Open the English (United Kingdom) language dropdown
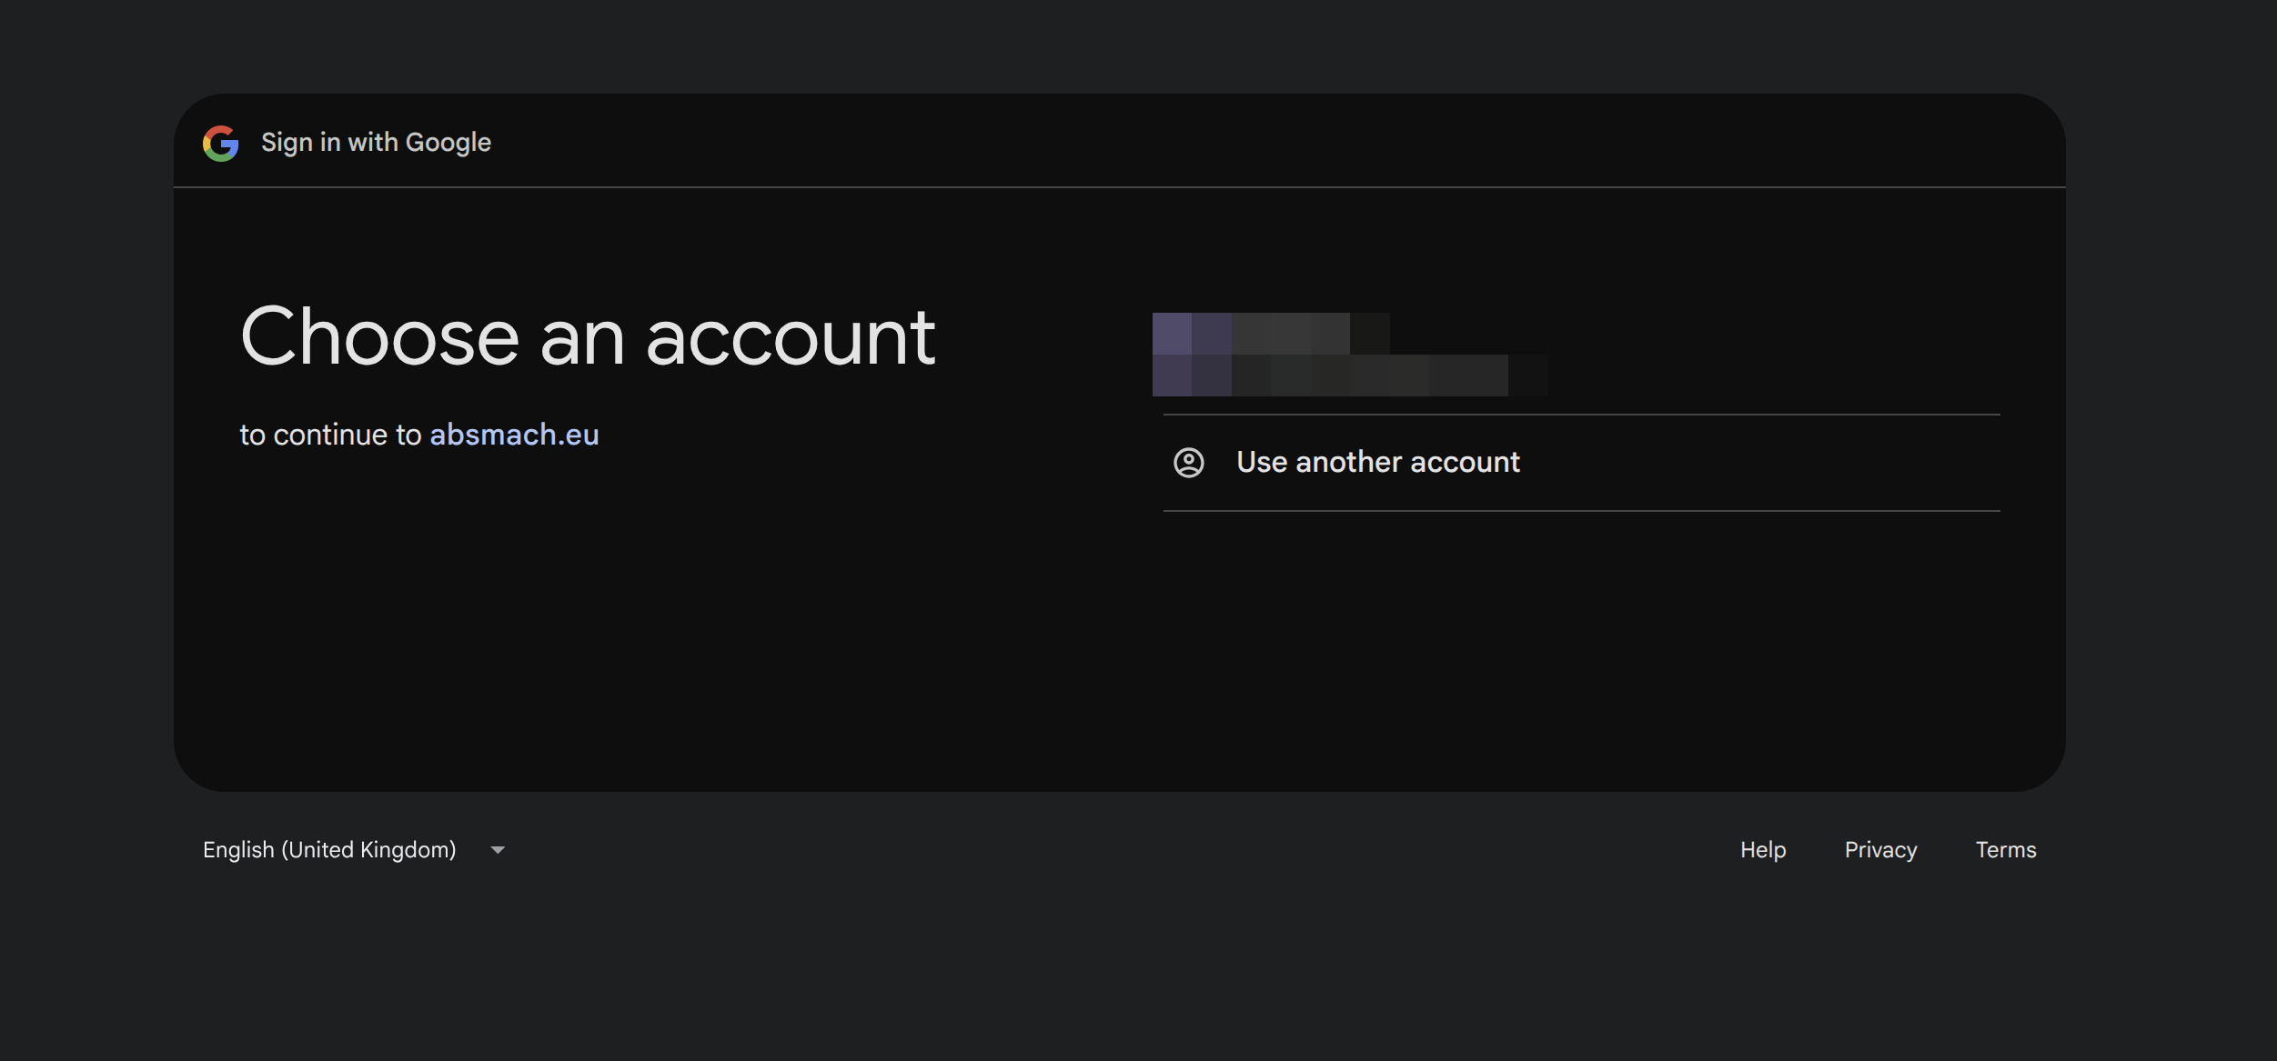This screenshot has height=1061, width=2277. tap(354, 849)
